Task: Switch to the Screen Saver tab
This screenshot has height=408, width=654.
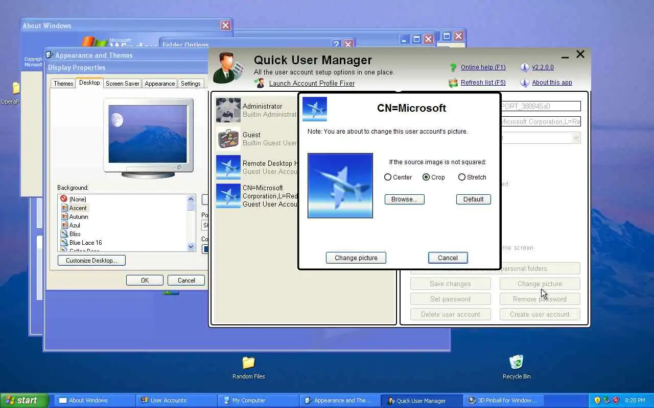Action: click(x=122, y=83)
